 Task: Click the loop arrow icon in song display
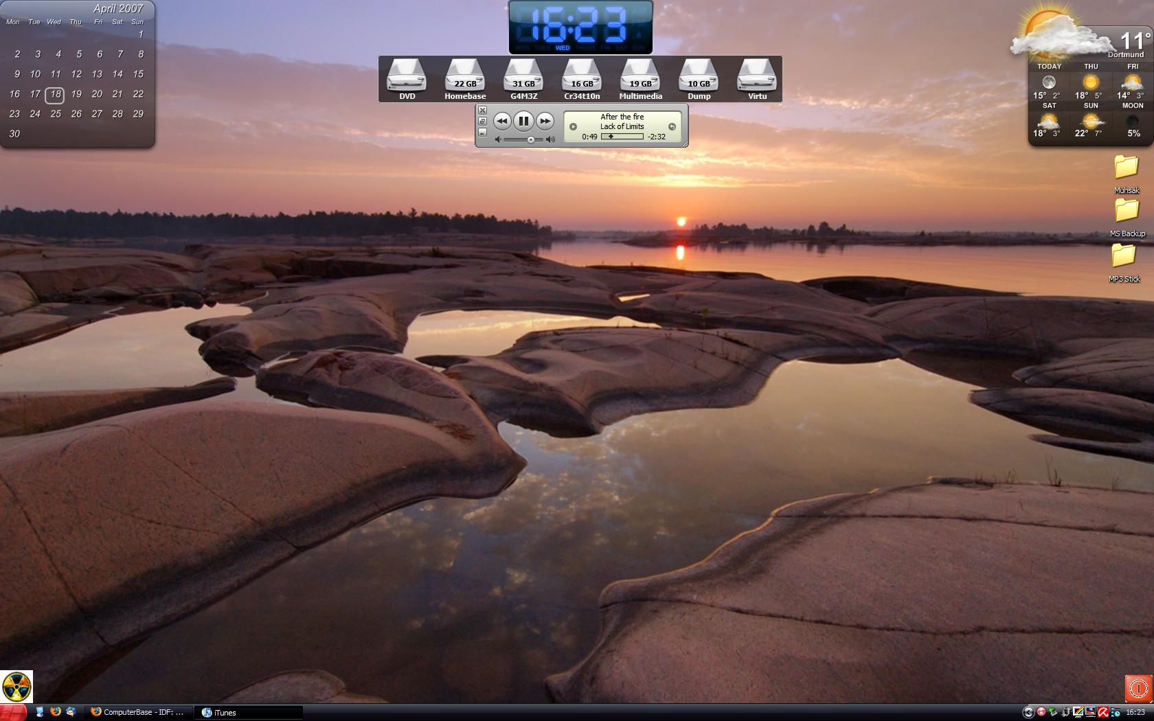[x=672, y=126]
